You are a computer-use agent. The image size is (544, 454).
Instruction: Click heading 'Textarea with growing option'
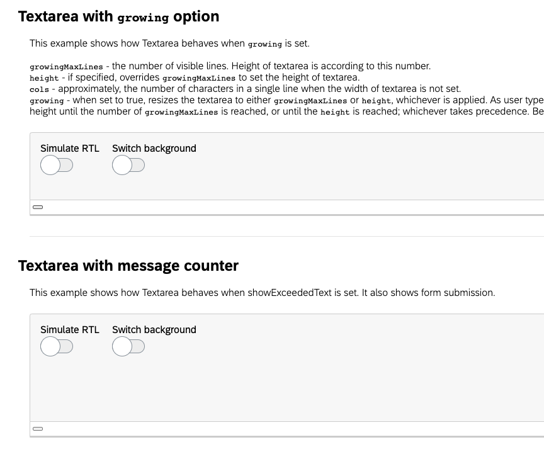(118, 16)
